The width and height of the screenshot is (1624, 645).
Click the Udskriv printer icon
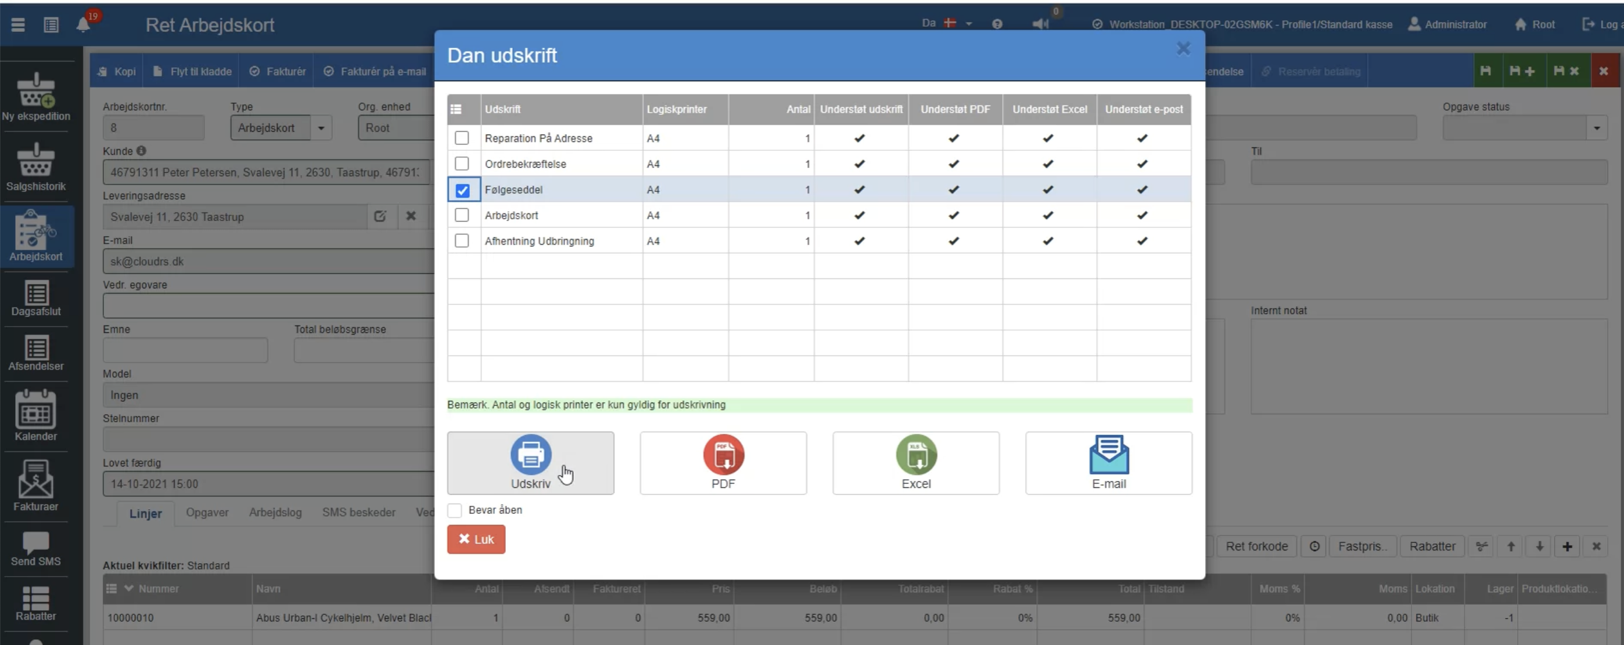(530, 455)
